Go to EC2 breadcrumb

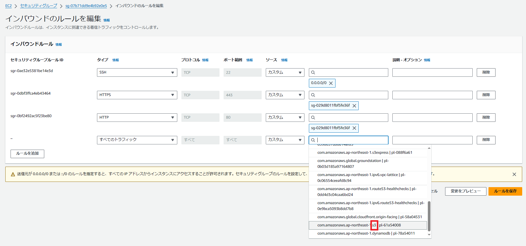click(8, 6)
